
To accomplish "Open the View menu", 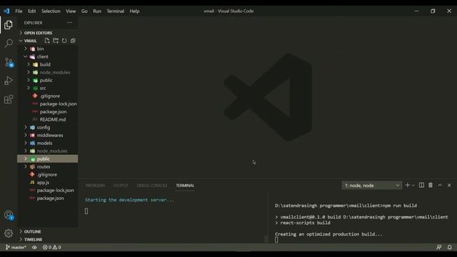I will click(71, 11).
